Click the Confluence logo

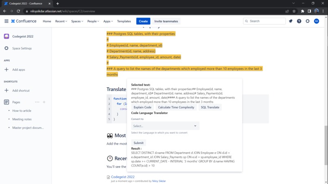[x=24, y=21]
